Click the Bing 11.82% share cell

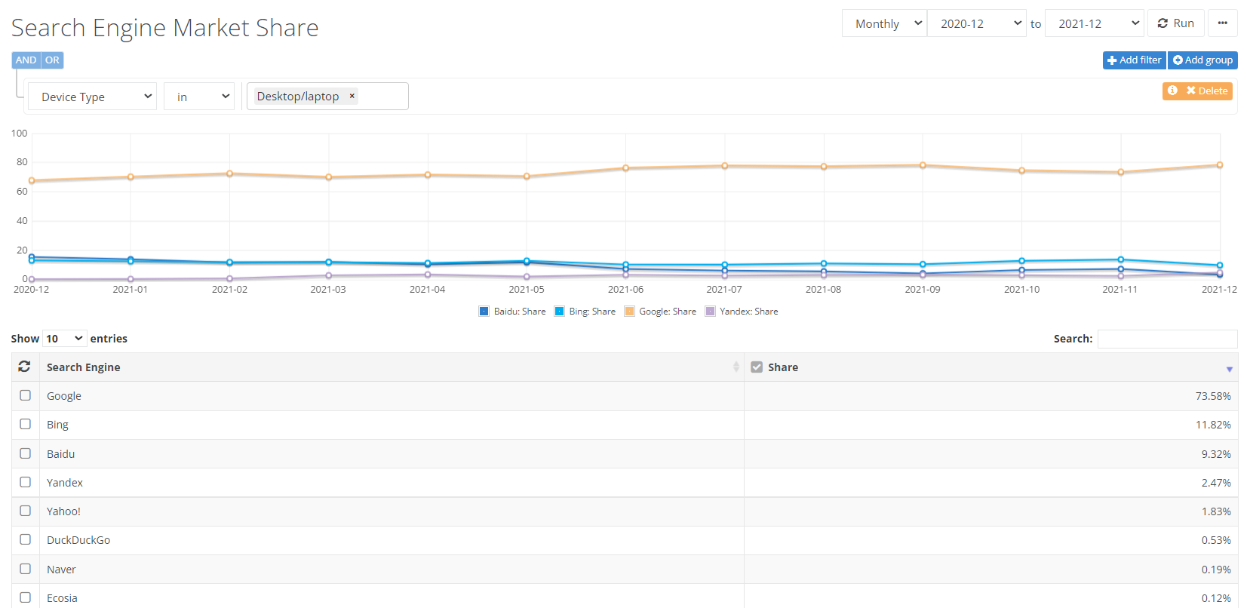pyautogui.click(x=991, y=425)
